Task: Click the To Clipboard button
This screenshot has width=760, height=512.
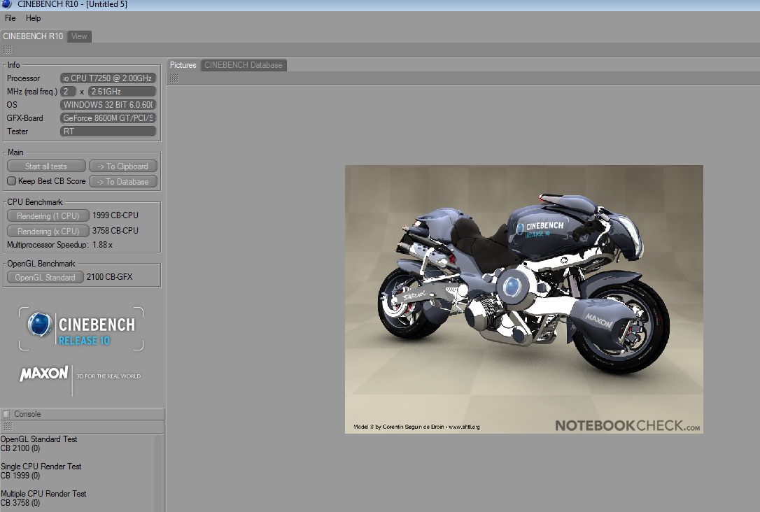Action: (x=123, y=166)
